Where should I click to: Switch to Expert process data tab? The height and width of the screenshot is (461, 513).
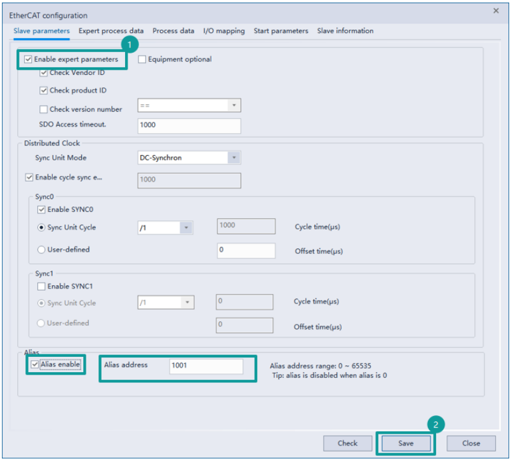point(111,30)
